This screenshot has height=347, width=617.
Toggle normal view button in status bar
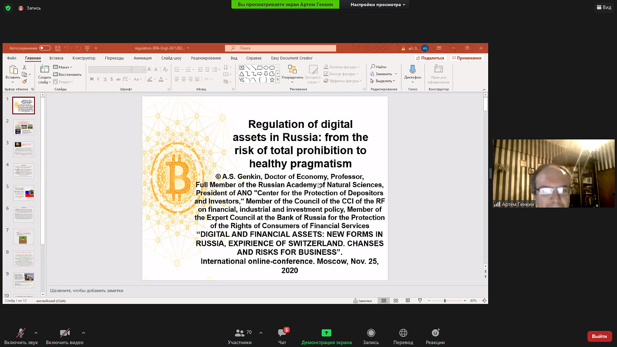click(384, 301)
